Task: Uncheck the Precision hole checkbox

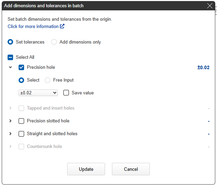Action: click(21, 67)
